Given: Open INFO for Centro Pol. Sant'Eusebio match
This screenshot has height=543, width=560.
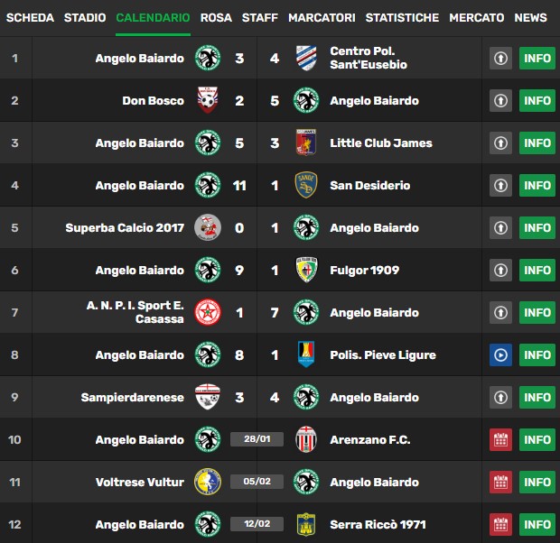Looking at the screenshot, I should tap(537, 58).
